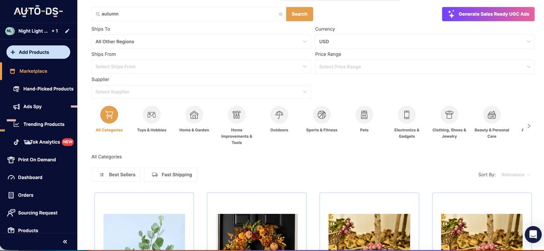Select the Pets category icon
544x251 pixels.
pos(364,115)
